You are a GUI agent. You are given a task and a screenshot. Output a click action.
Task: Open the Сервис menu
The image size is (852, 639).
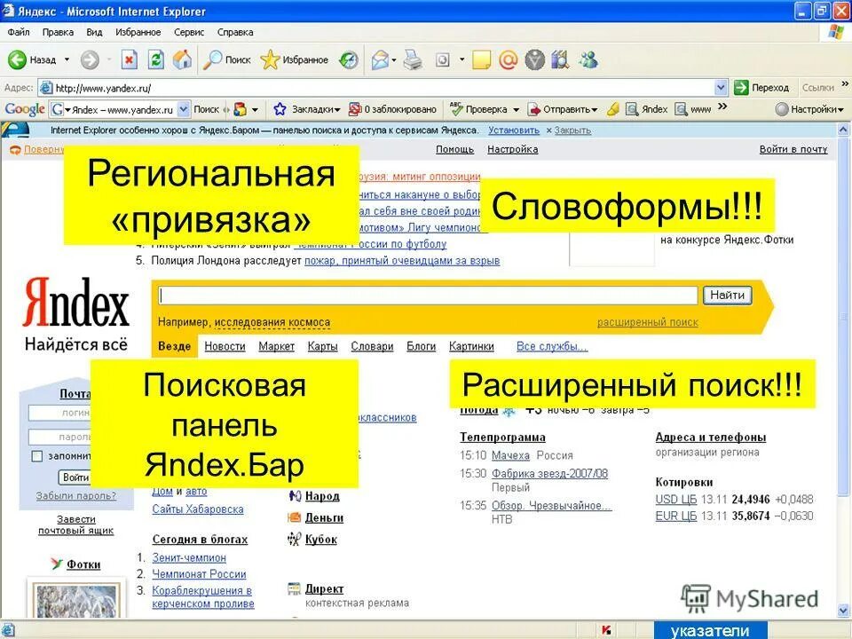tap(188, 31)
